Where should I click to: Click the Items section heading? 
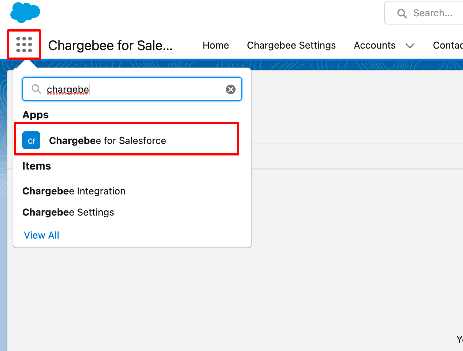[37, 166]
